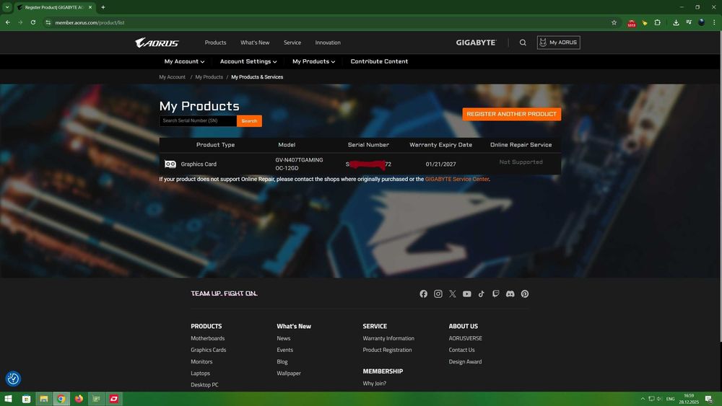
Task: Open the Instagram social icon
Action: (x=438, y=294)
